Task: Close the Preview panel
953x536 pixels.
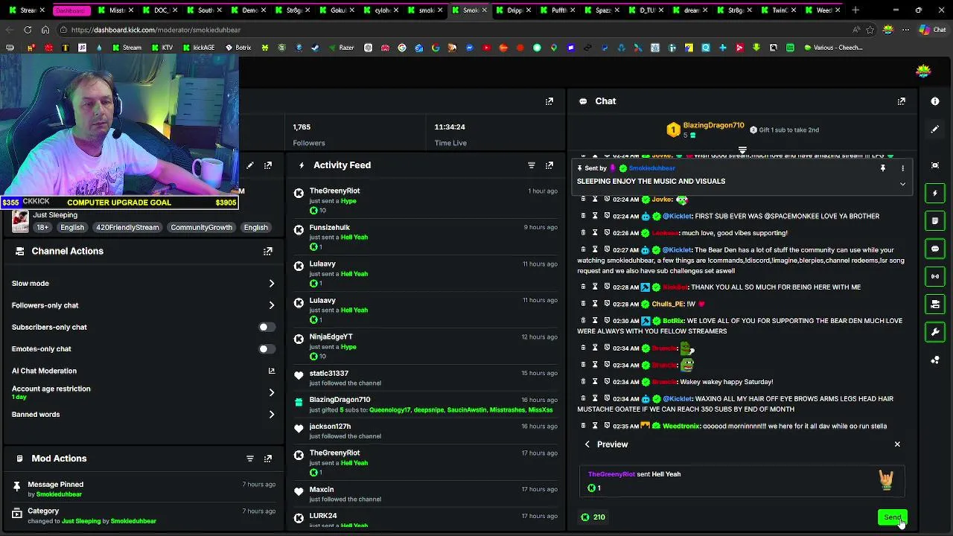Action: [x=897, y=444]
